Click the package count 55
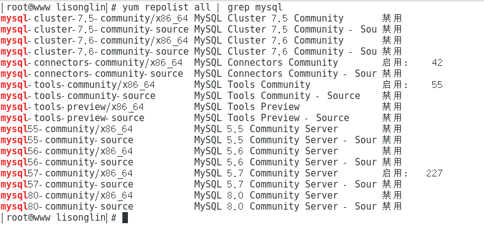Image resolution: width=484 pixels, height=225 pixels. tap(437, 85)
